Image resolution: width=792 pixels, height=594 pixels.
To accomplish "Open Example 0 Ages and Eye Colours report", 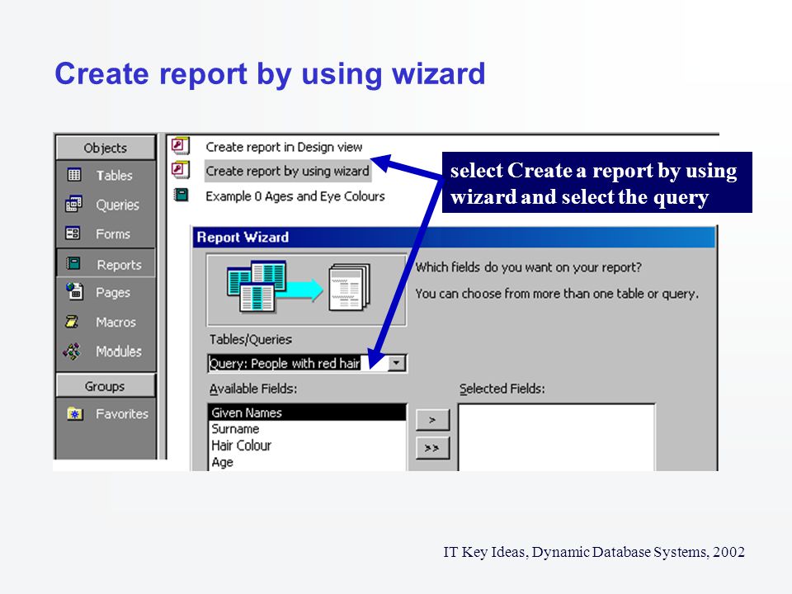I will (x=295, y=196).
